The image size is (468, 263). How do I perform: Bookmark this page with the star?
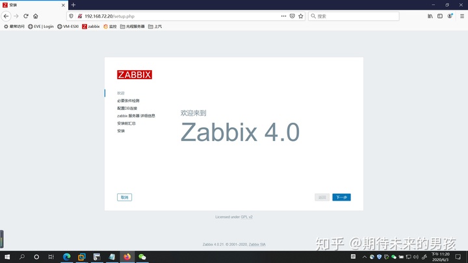(301, 16)
